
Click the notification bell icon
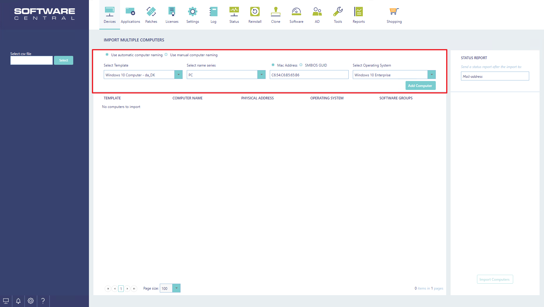[18, 301]
